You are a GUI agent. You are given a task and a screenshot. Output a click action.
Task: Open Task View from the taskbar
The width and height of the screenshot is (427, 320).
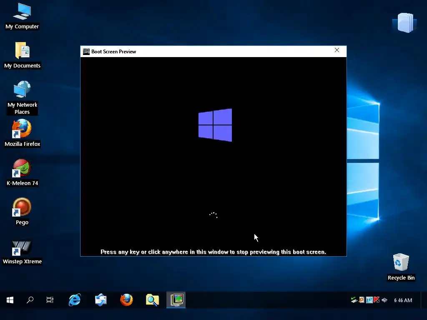[x=50, y=300]
